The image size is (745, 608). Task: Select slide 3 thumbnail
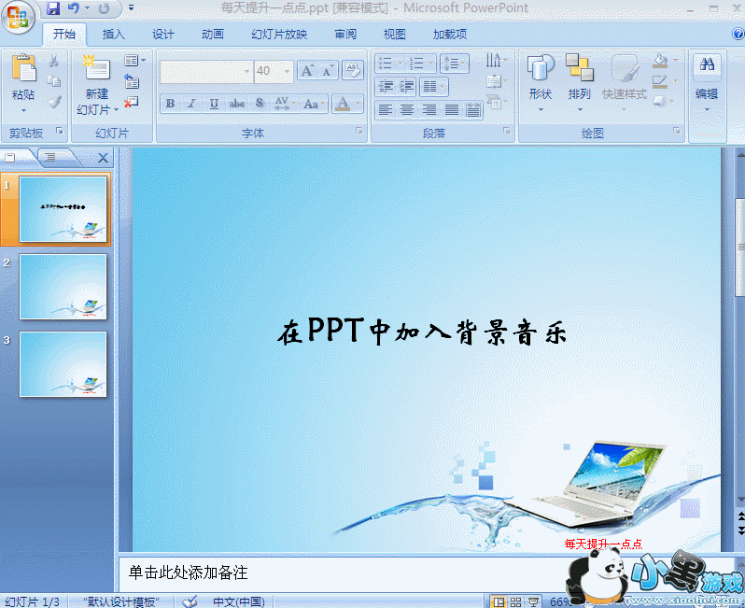(63, 364)
